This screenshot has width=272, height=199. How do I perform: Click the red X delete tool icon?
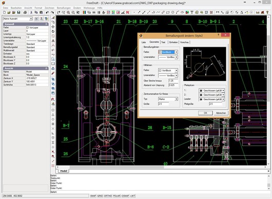pyautogui.click(x=53, y=152)
